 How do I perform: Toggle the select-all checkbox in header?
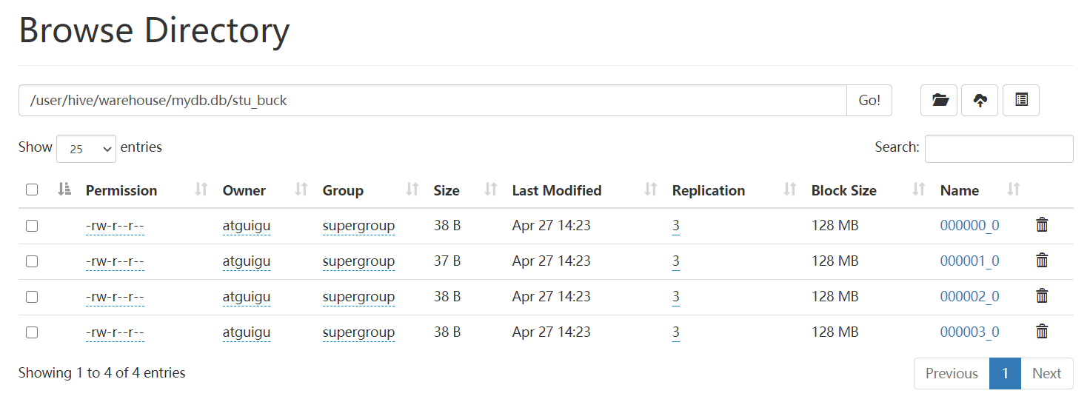click(x=32, y=190)
